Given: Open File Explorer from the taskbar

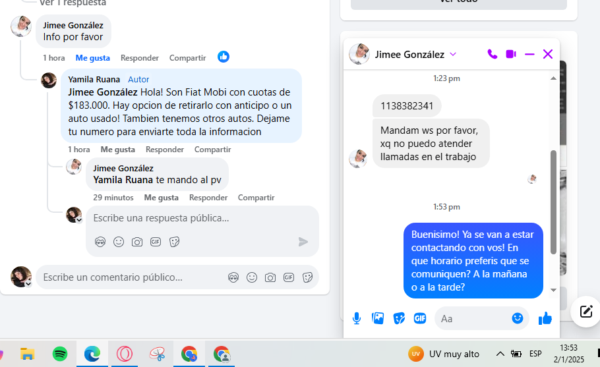Looking at the screenshot, I should [x=27, y=354].
